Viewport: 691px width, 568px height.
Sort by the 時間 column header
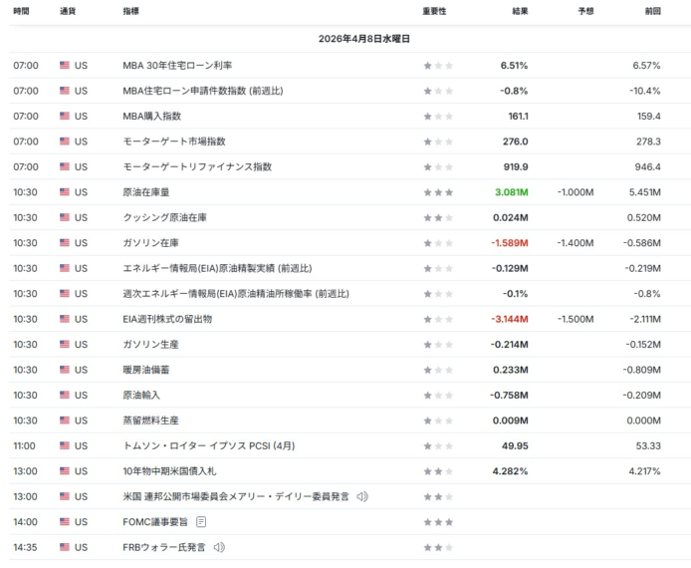[22, 11]
